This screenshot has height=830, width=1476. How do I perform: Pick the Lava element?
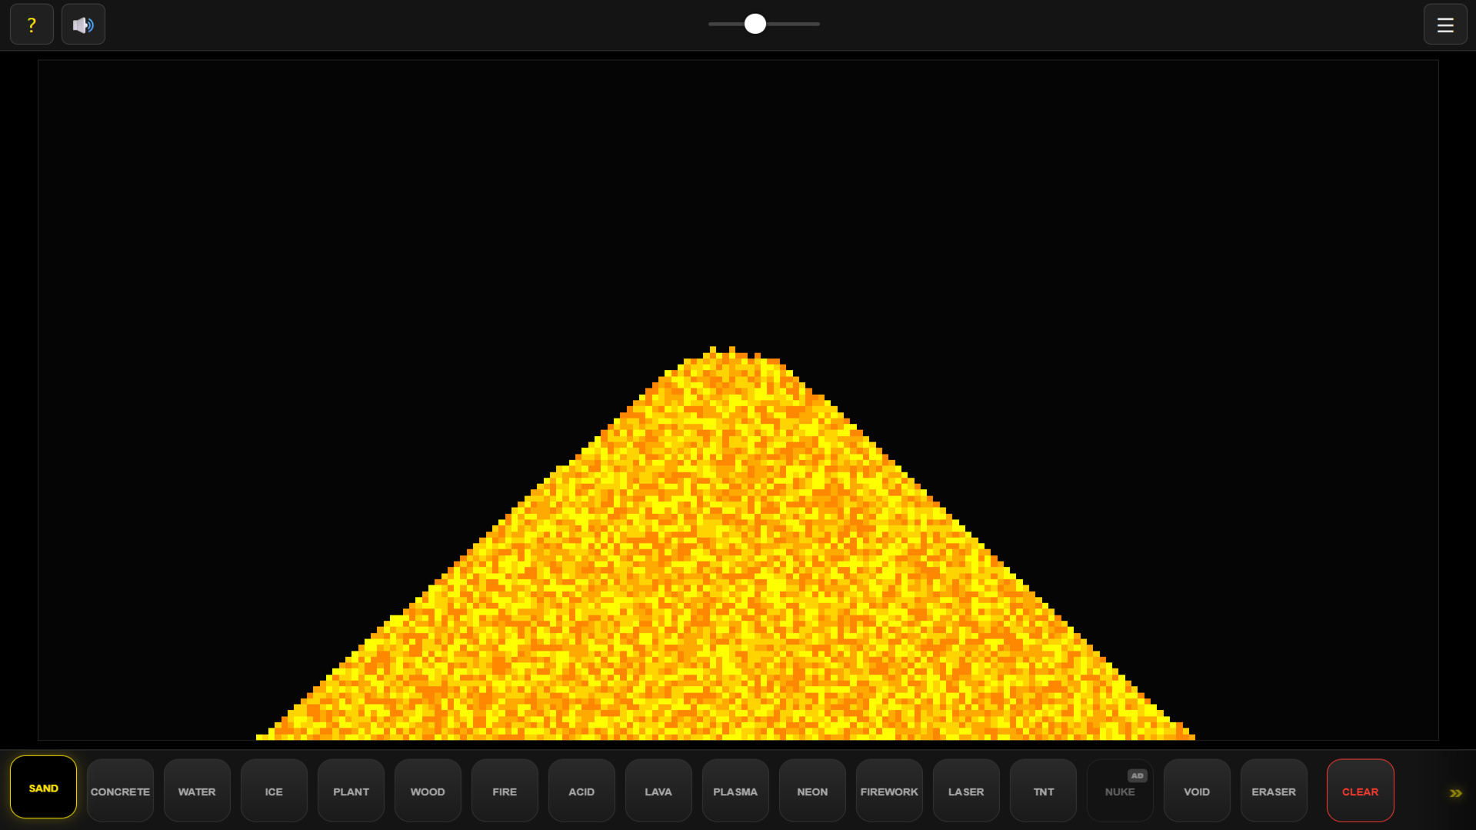click(x=658, y=791)
